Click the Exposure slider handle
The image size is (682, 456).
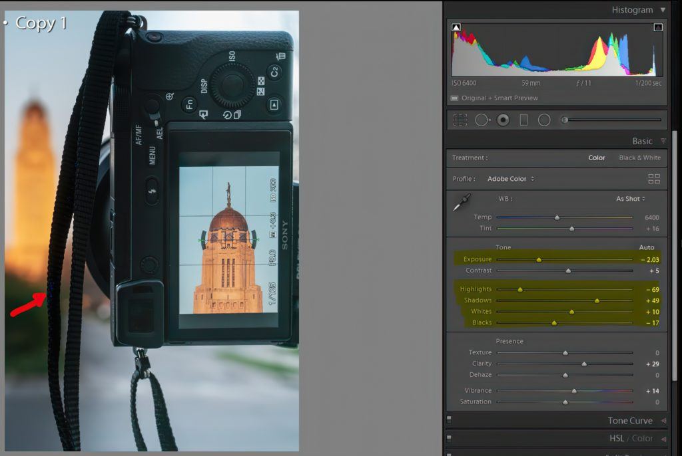(x=539, y=260)
